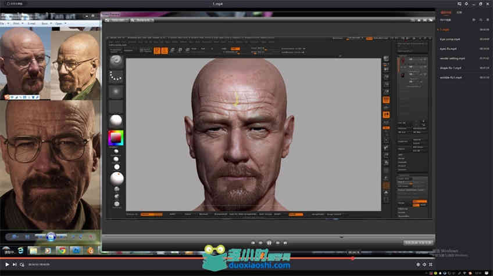This screenshot has width=493, height=276.
Task: Open the Burn dropdown in photo viewer
Action: point(47,23)
